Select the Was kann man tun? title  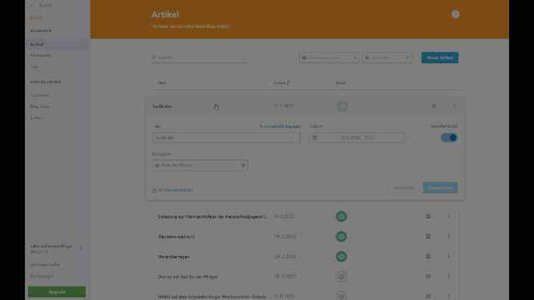pyautogui.click(x=176, y=237)
